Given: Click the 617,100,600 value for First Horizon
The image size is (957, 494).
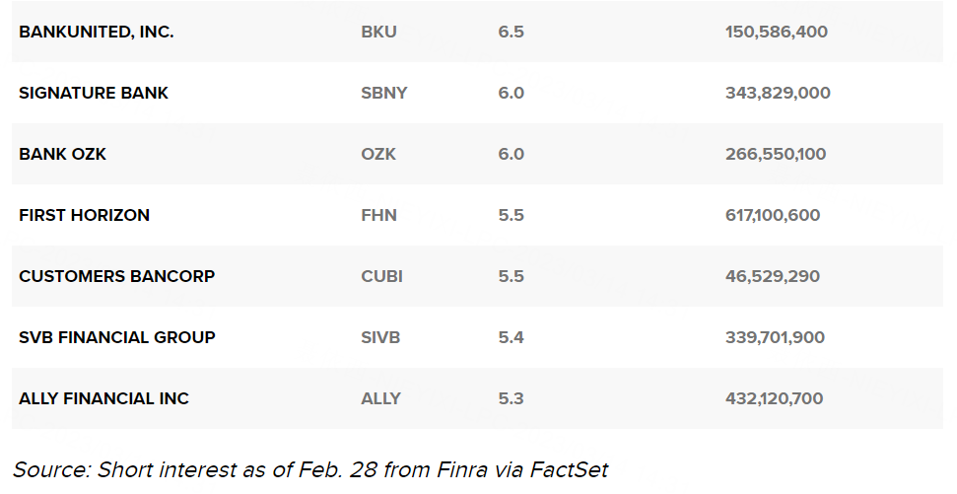Looking at the screenshot, I should coord(772,215).
